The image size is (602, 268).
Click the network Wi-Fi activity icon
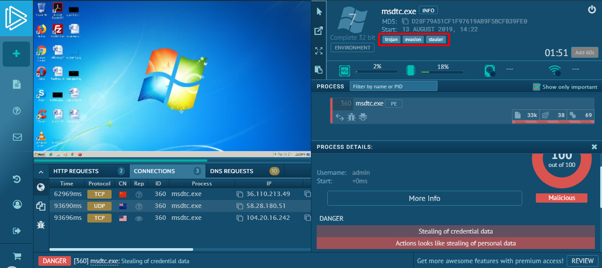pyautogui.click(x=554, y=70)
